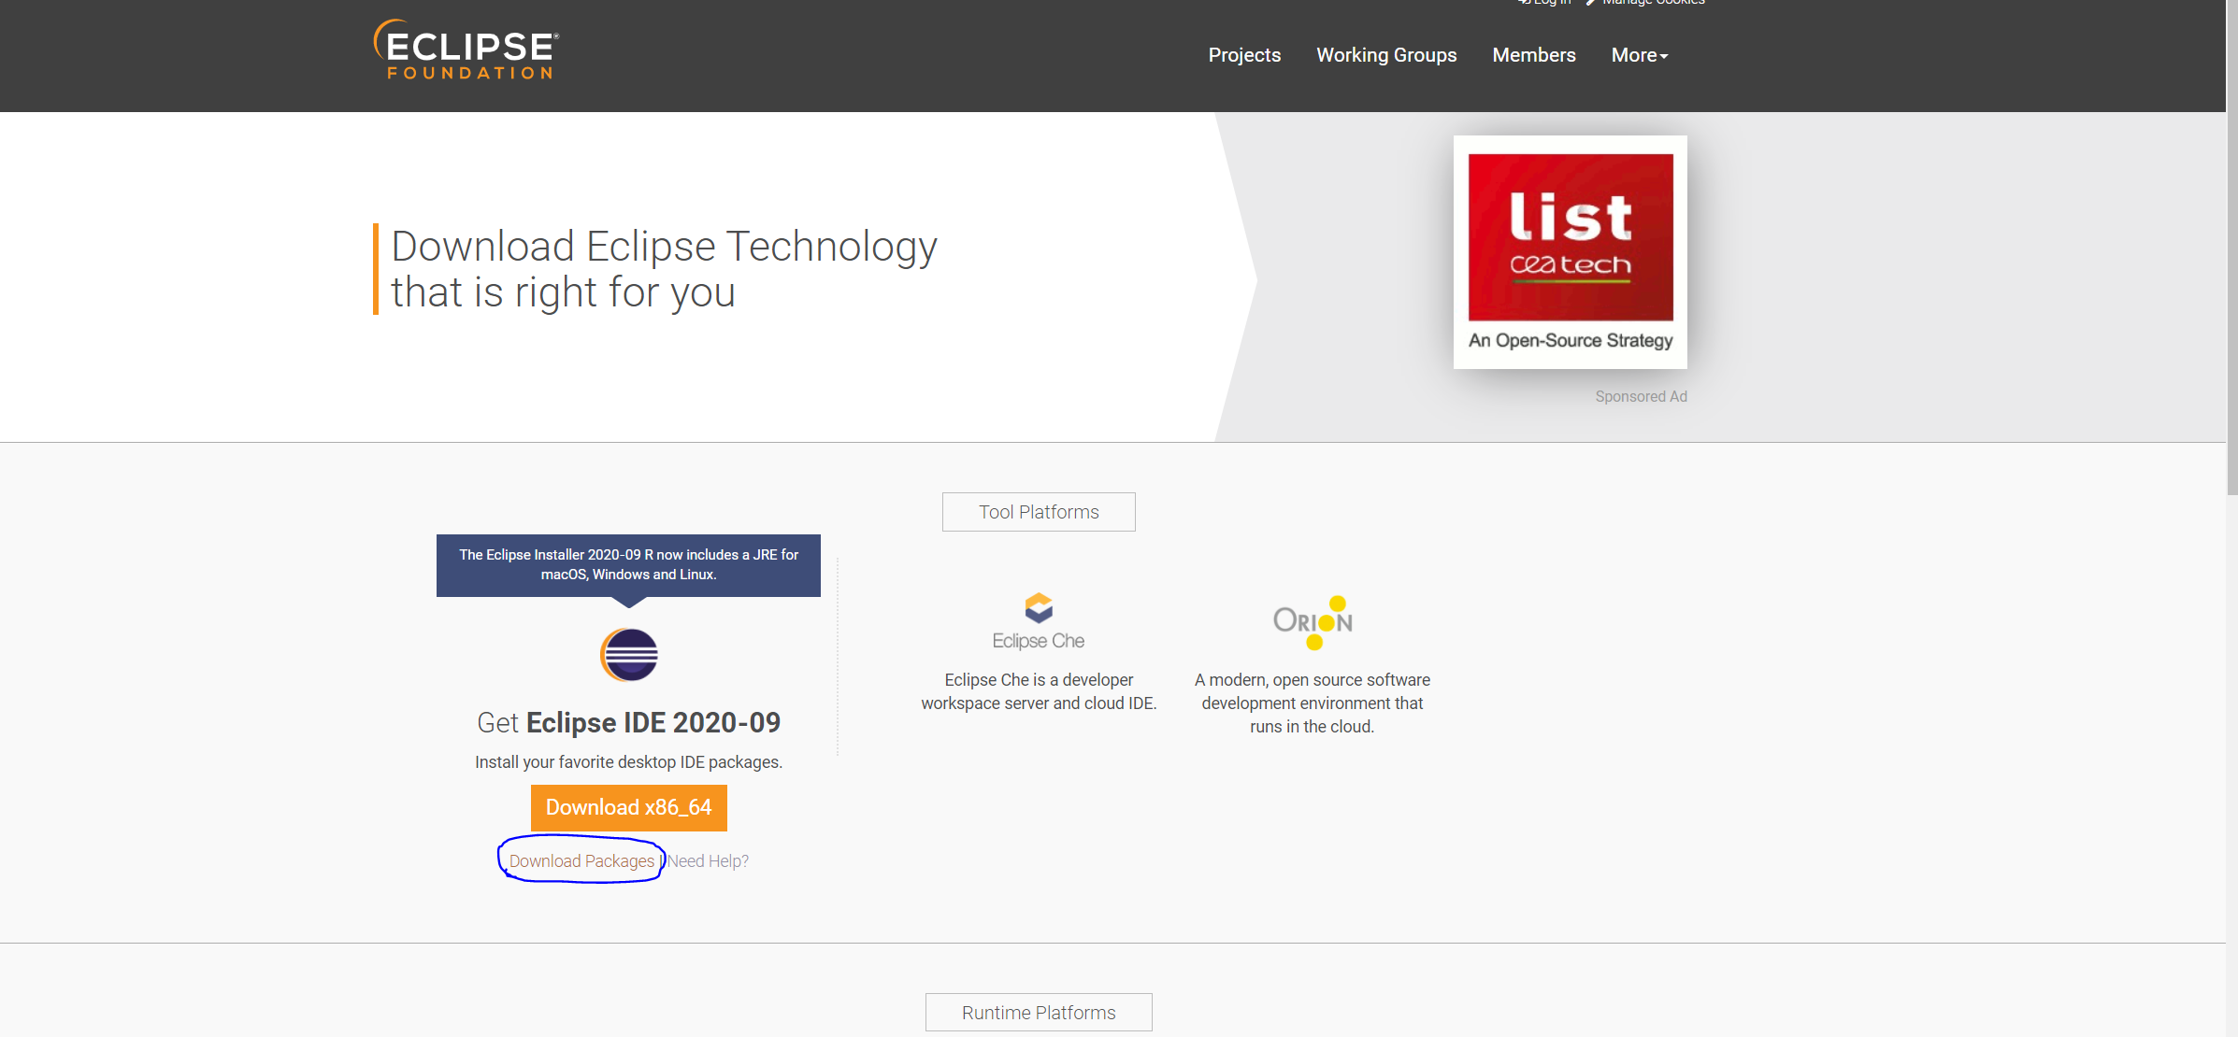
Task: Click the Download x86_64 button
Action: point(629,807)
